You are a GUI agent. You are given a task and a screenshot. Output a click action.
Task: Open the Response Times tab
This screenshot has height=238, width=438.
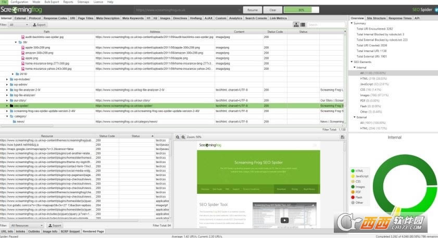click(x=400, y=18)
